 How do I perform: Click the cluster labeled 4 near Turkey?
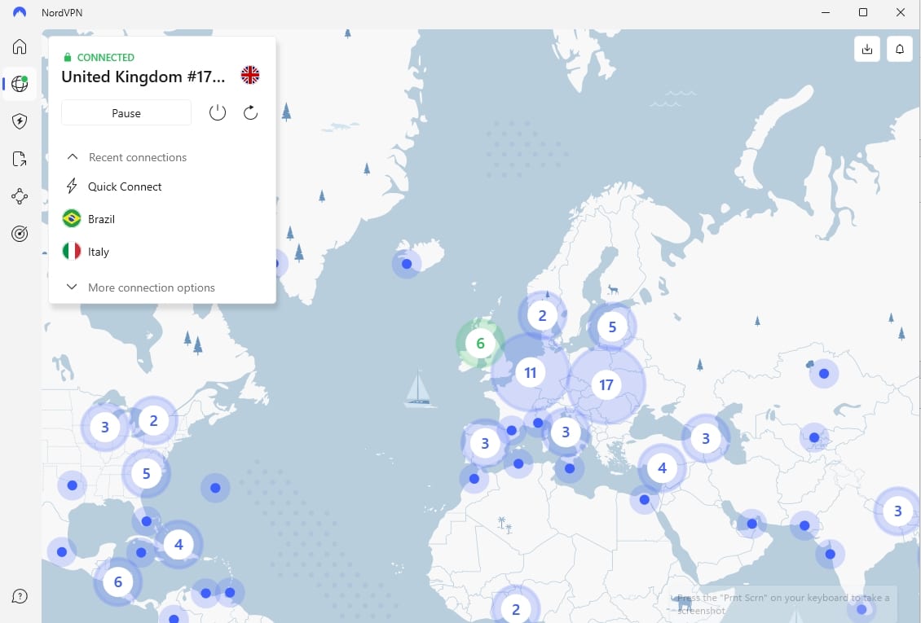click(662, 468)
